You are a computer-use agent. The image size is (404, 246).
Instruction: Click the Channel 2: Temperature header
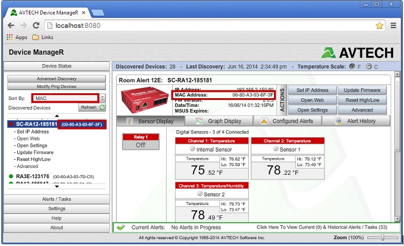288,141
